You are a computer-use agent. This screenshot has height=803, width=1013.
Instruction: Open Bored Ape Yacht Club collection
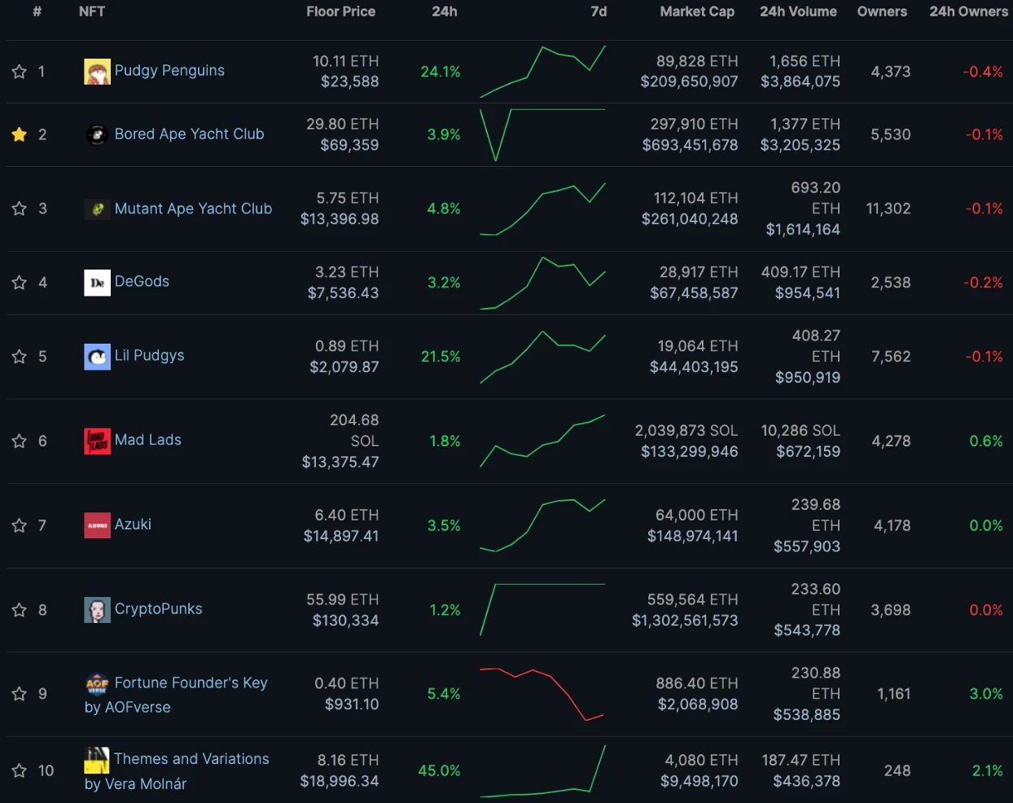(x=189, y=134)
